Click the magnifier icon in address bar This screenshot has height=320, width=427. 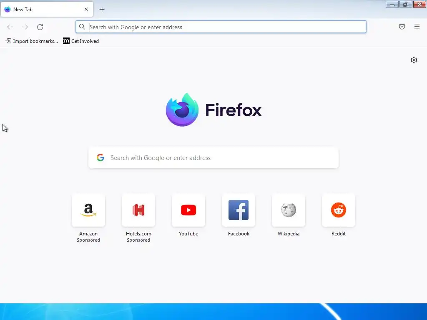82,27
